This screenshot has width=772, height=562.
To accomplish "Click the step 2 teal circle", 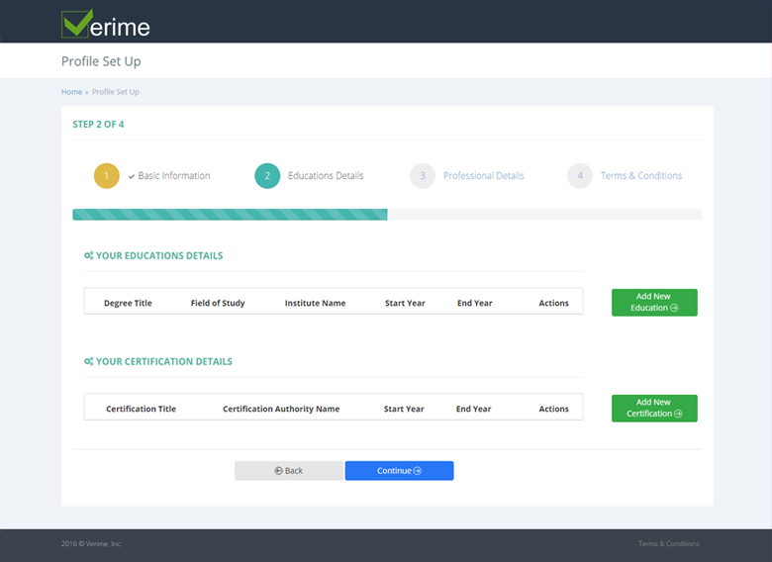I will 267,176.
